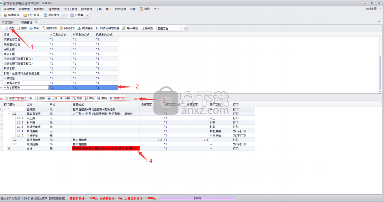Click the 换肤 skin icon
The height and width of the screenshot is (202, 384).
(141, 9)
